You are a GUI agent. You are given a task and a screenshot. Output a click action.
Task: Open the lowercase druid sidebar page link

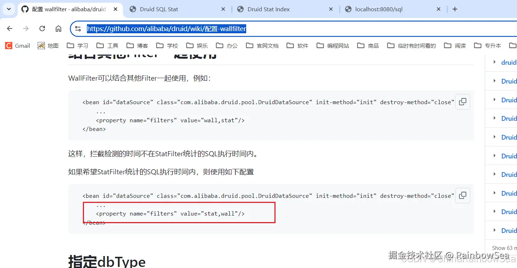click(509, 63)
